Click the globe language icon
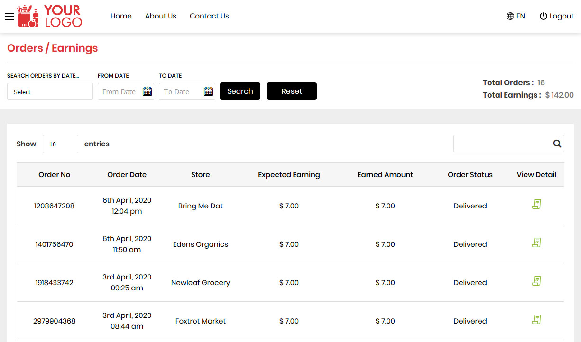This screenshot has width=581, height=342. (x=510, y=16)
